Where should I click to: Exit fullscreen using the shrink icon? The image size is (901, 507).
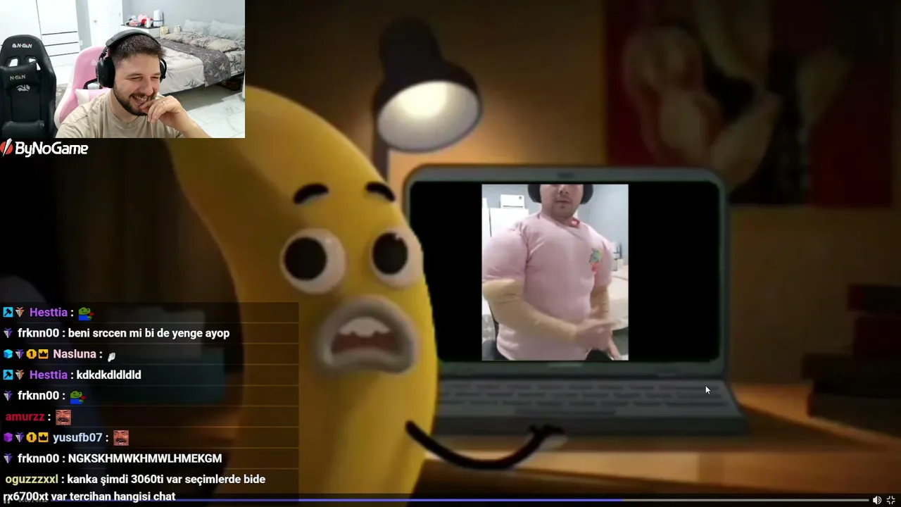[x=890, y=500]
